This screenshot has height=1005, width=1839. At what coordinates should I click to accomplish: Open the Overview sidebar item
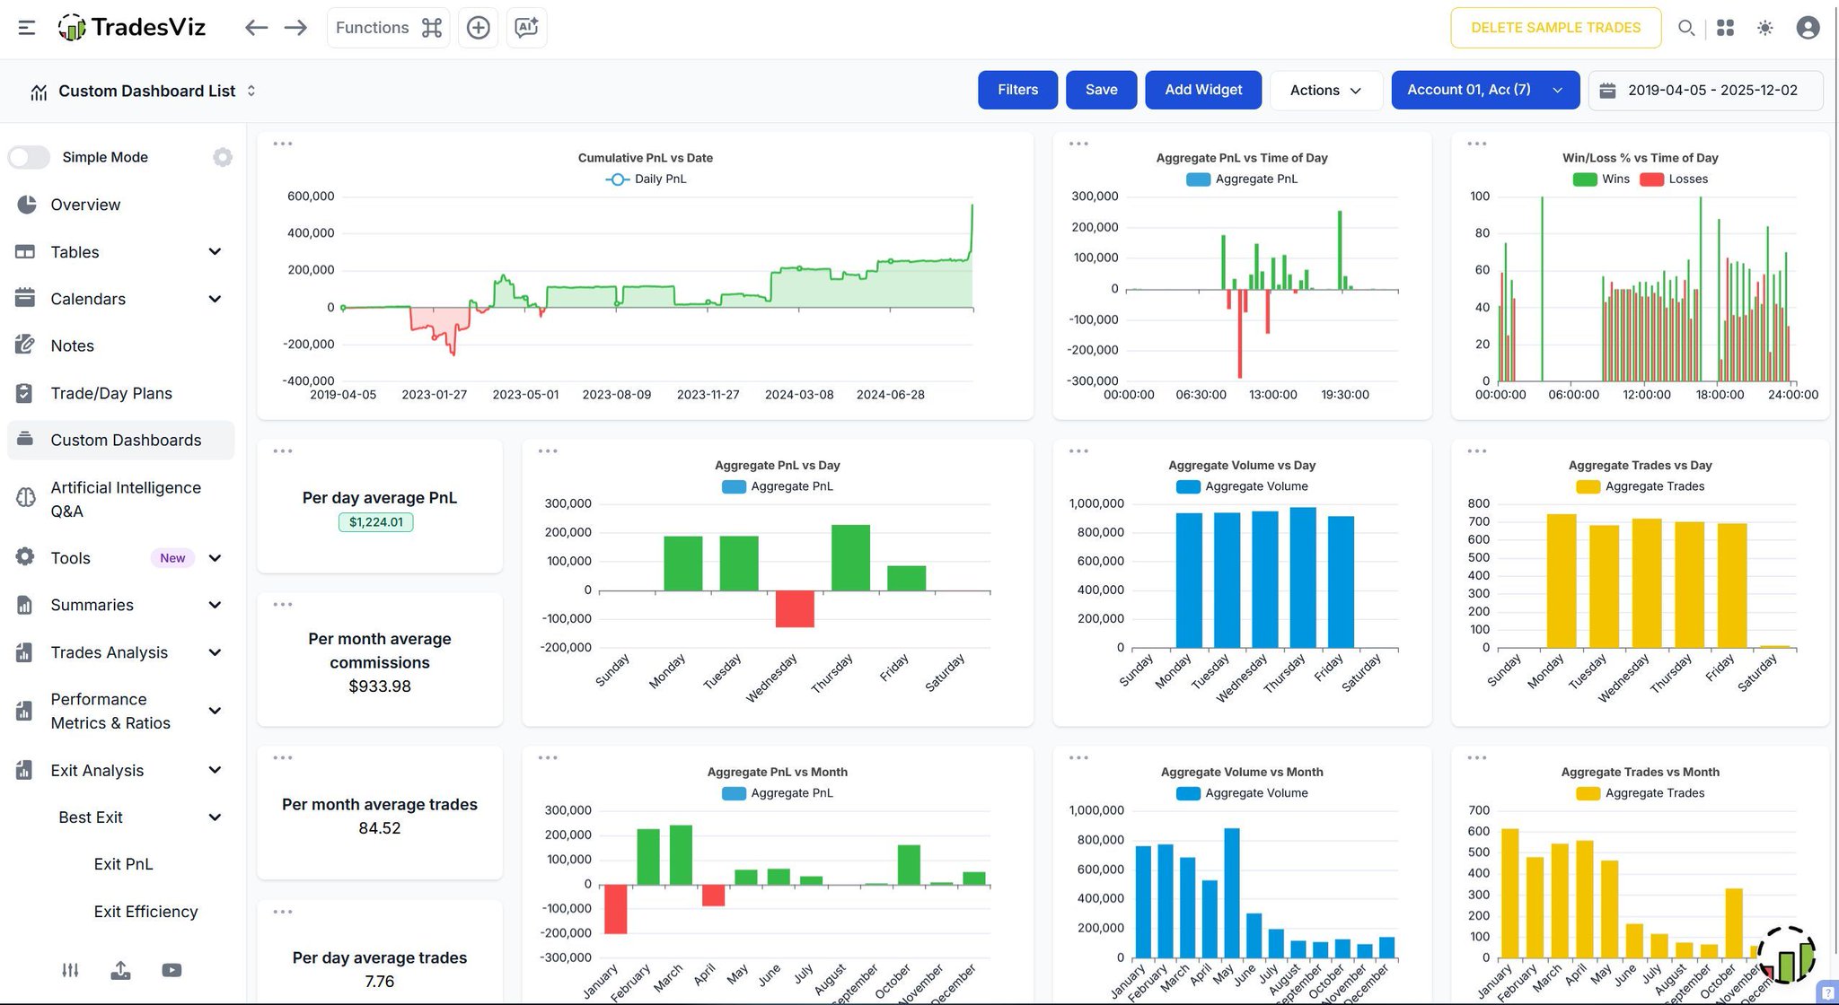tap(85, 205)
